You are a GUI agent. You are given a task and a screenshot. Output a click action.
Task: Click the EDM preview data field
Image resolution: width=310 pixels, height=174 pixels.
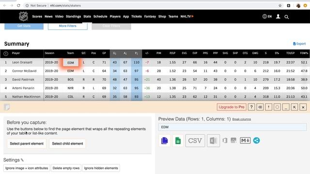[232, 127]
